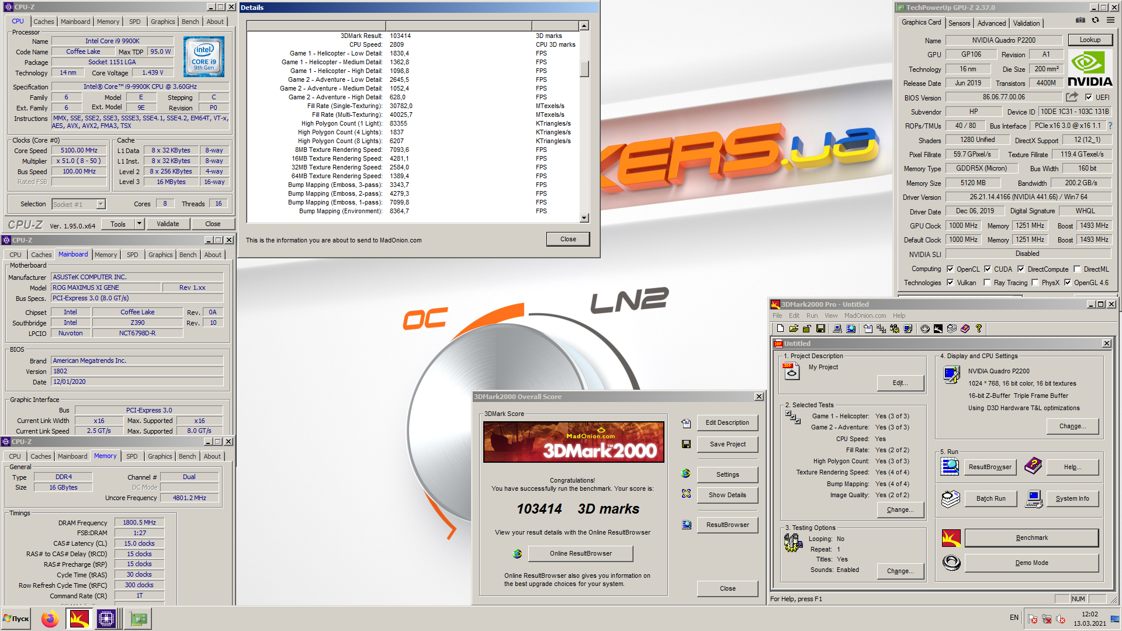Click floppy icon next to Save Project
This screenshot has height=631, width=1122.
[686, 444]
